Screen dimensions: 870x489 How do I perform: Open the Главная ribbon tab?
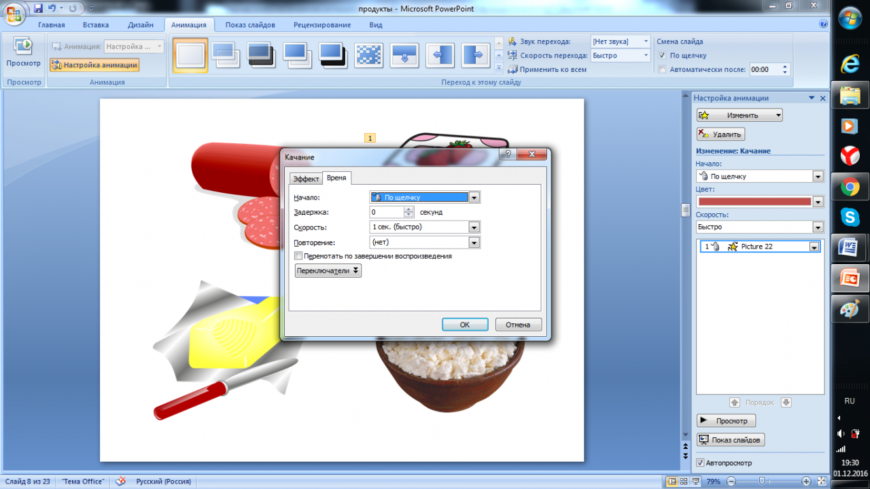(52, 25)
